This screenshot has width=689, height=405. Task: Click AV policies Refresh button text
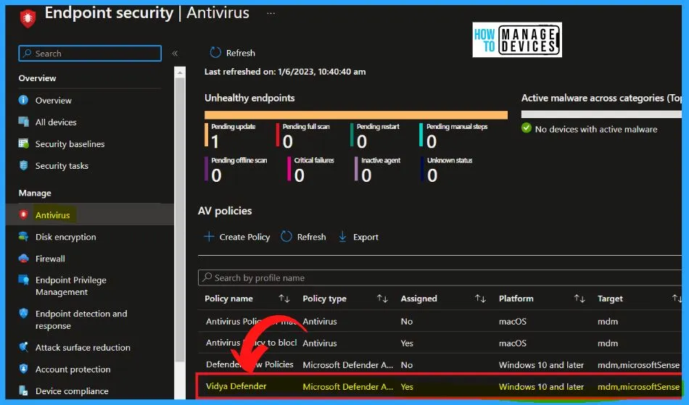[x=312, y=237]
